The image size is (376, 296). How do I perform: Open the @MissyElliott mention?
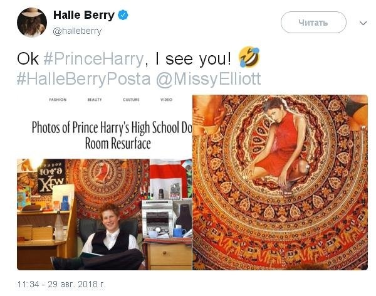(x=209, y=79)
